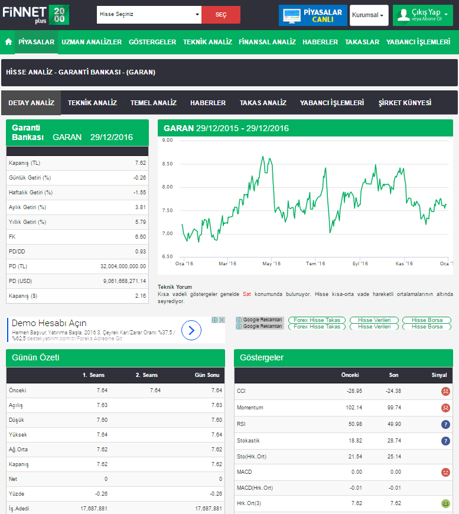Click upper Forex Hisse Takas ad link
459x514 pixels.
317,320
